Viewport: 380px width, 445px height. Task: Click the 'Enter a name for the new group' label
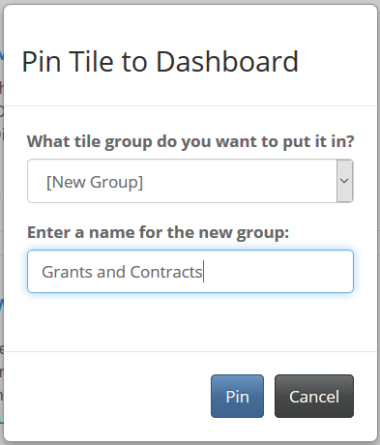pos(158,232)
